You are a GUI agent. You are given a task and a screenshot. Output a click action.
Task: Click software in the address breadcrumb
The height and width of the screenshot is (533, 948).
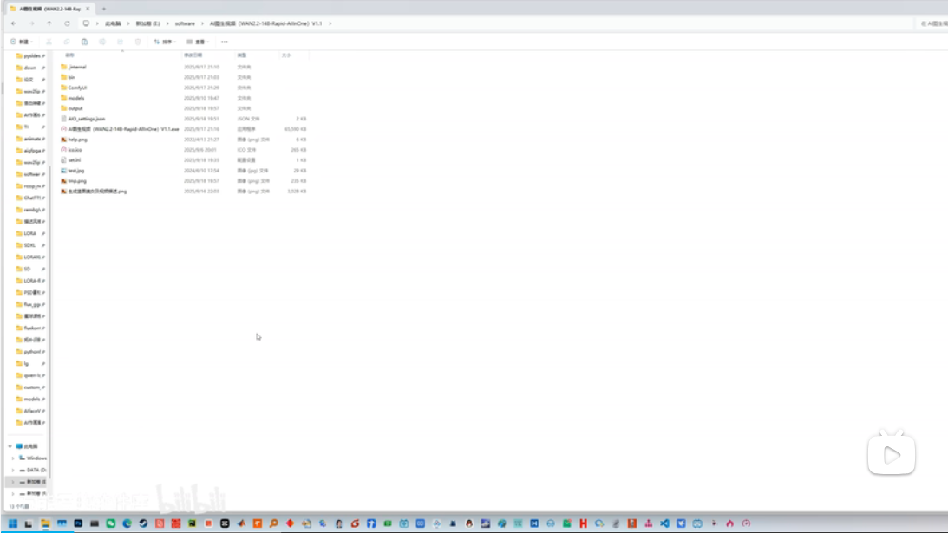coord(185,23)
